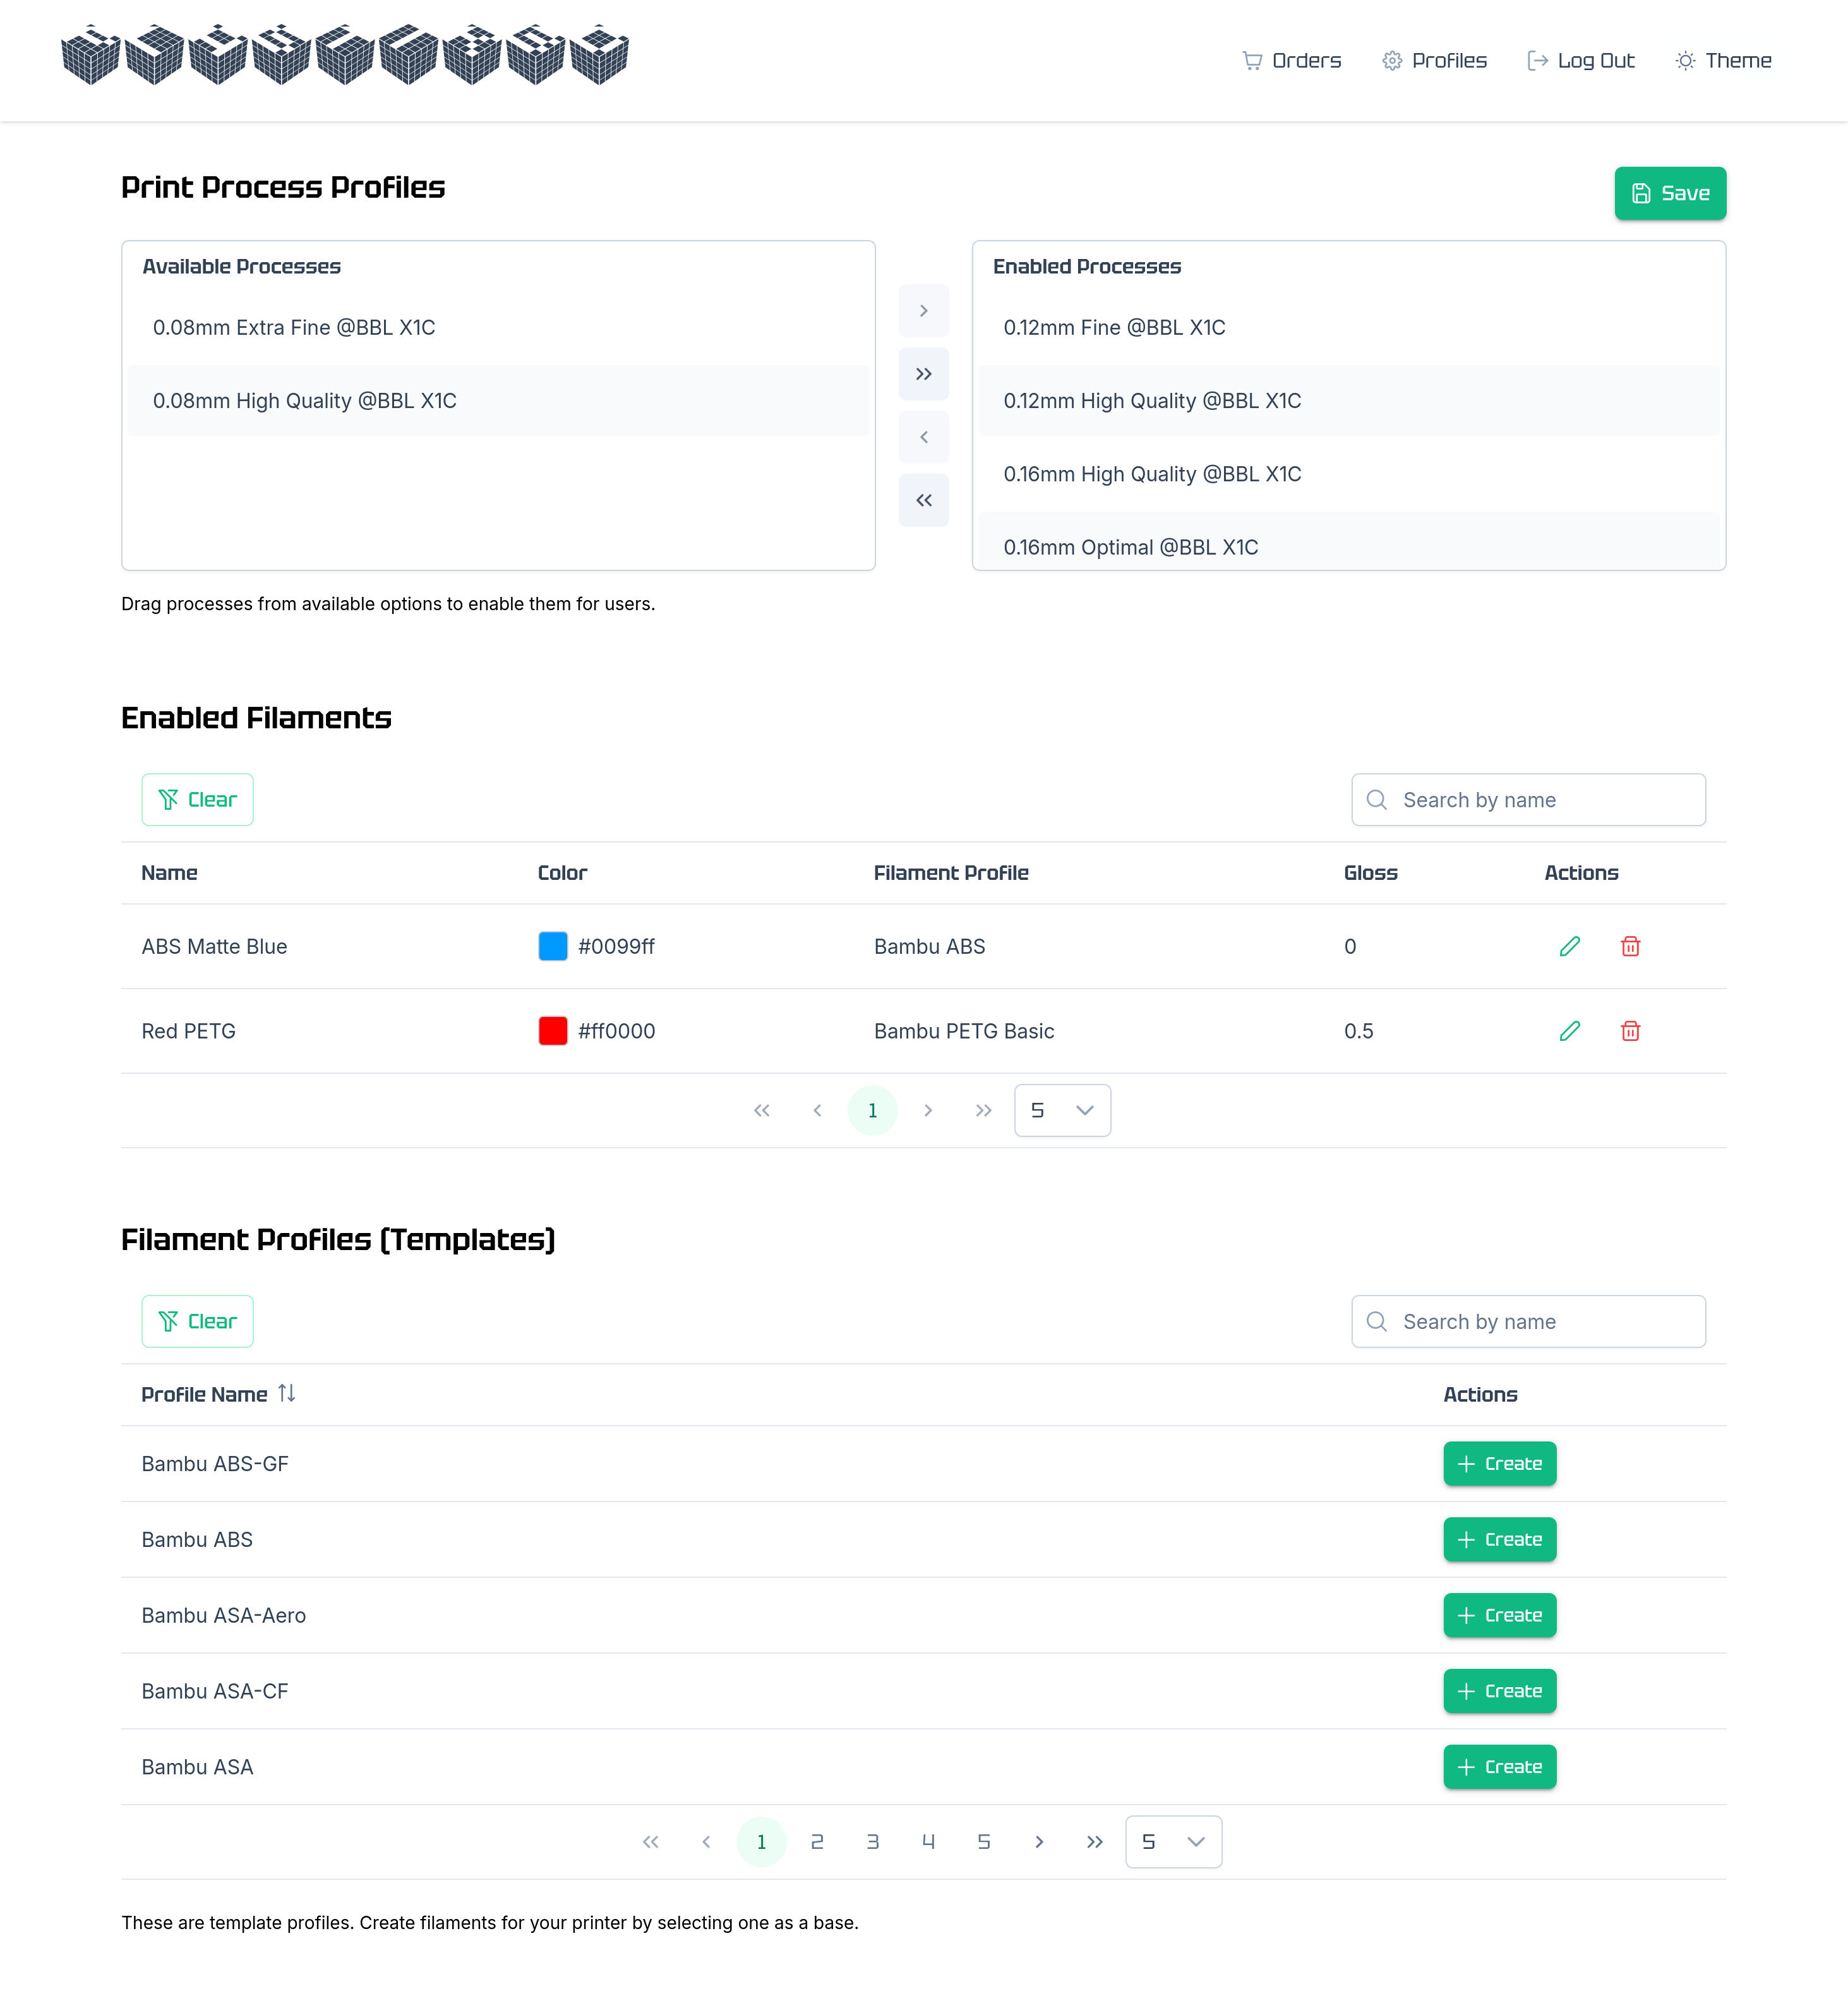The image size is (1848, 1991).
Task: Open rows-per-page dropdown for Enabled Filaments
Action: tap(1061, 1110)
